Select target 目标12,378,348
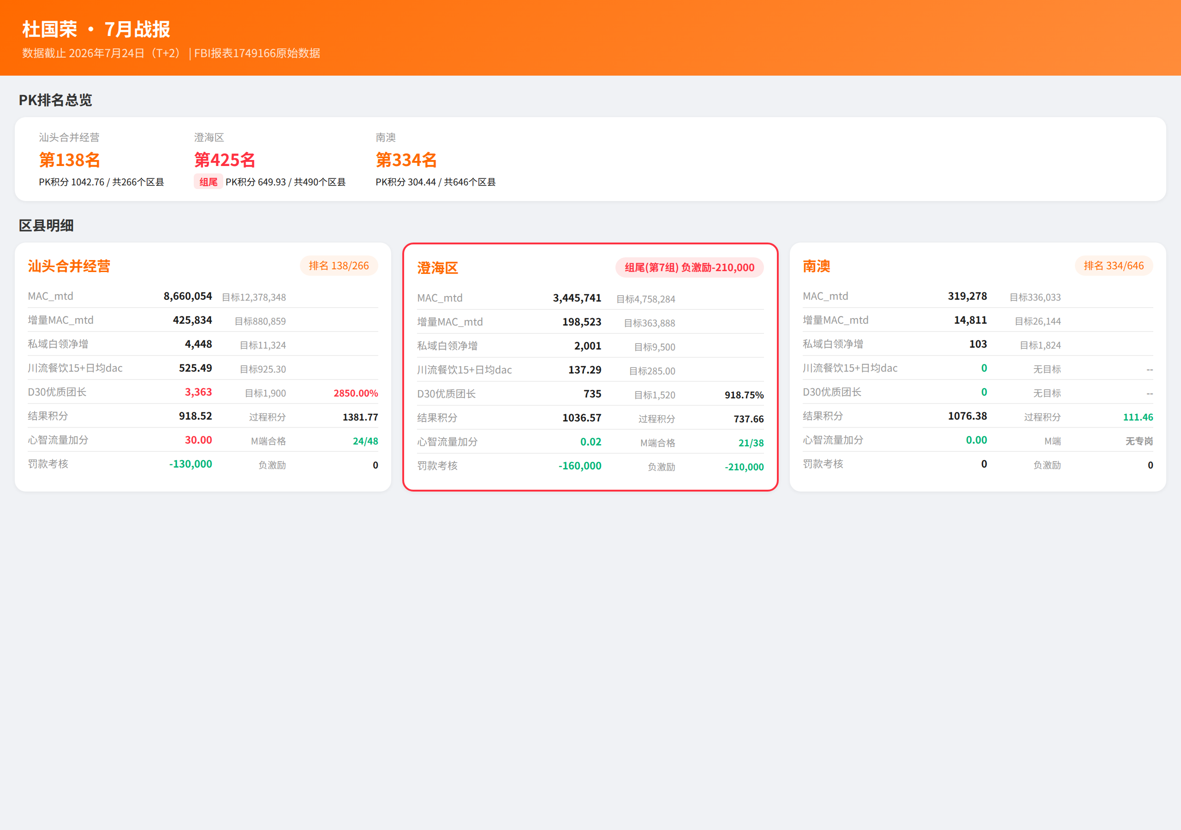This screenshot has width=1181, height=830. (254, 297)
